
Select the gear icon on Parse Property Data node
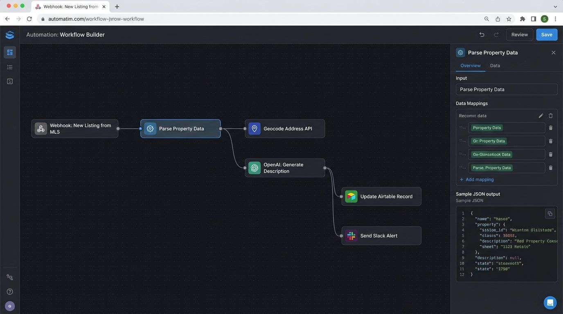(150, 128)
